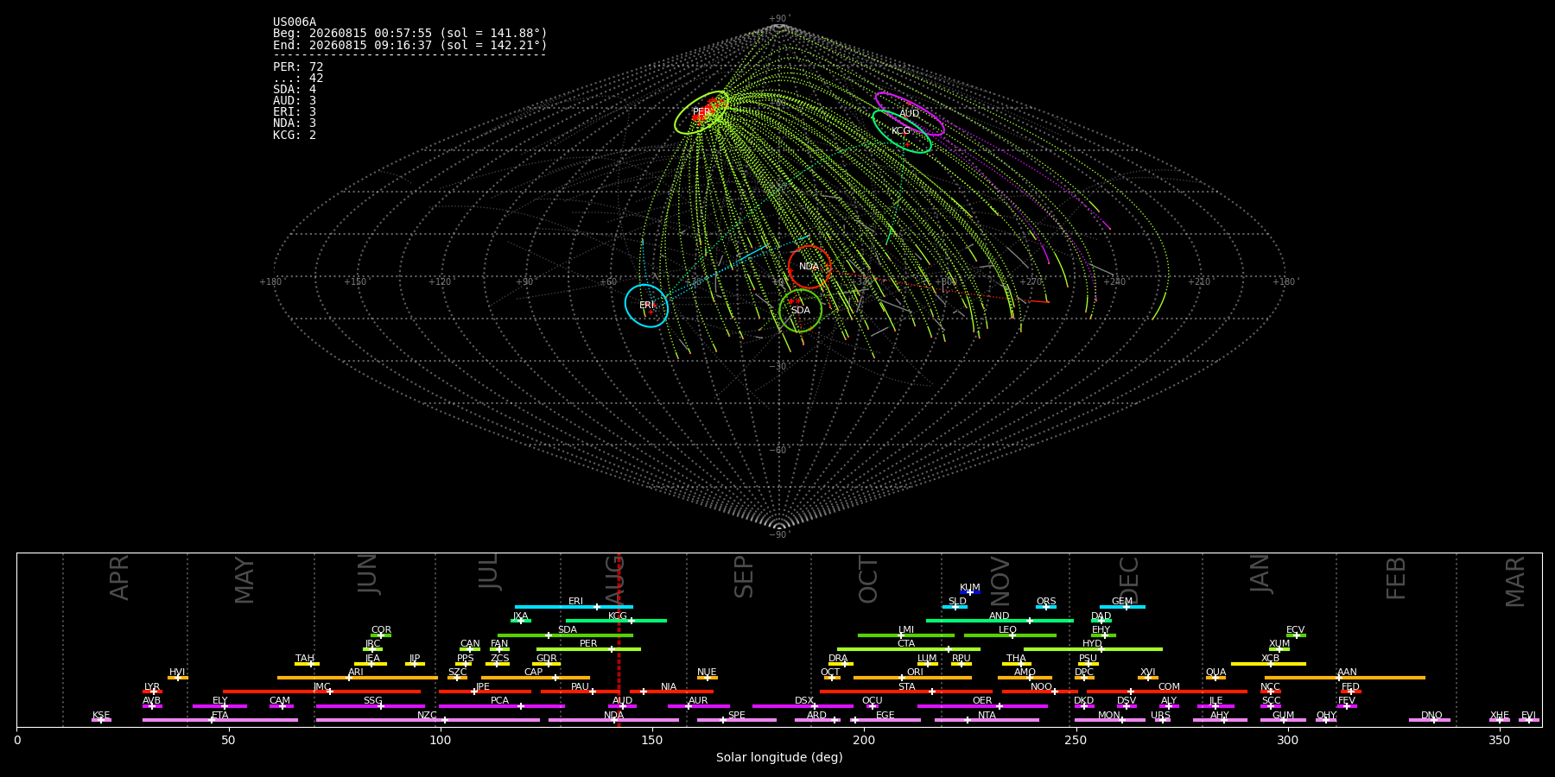
Task: Click the KCG bar label in the timeline
Action: [x=618, y=616]
